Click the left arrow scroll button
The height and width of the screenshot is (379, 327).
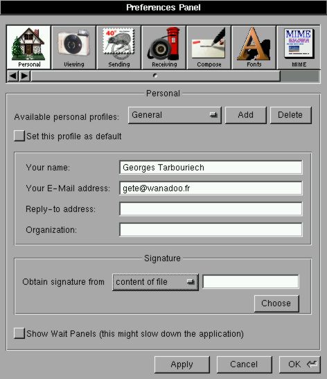point(13,76)
